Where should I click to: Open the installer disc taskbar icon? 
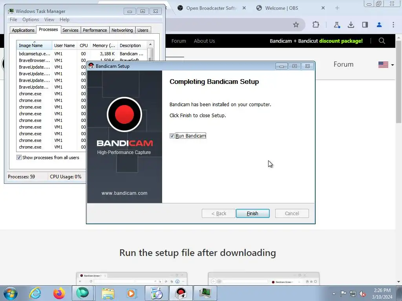[157, 293]
